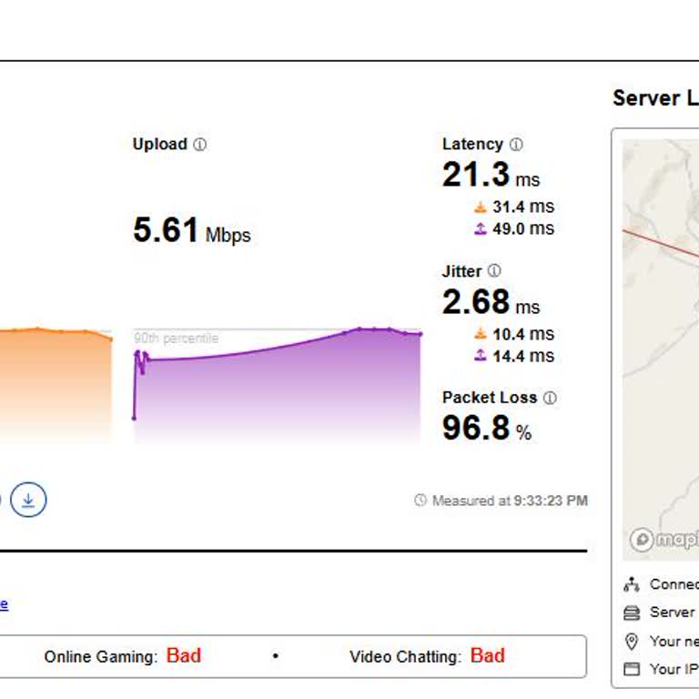
Task: Click the IP address window icon
Action: pos(632,669)
